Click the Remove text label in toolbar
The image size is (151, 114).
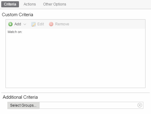pos(62,24)
